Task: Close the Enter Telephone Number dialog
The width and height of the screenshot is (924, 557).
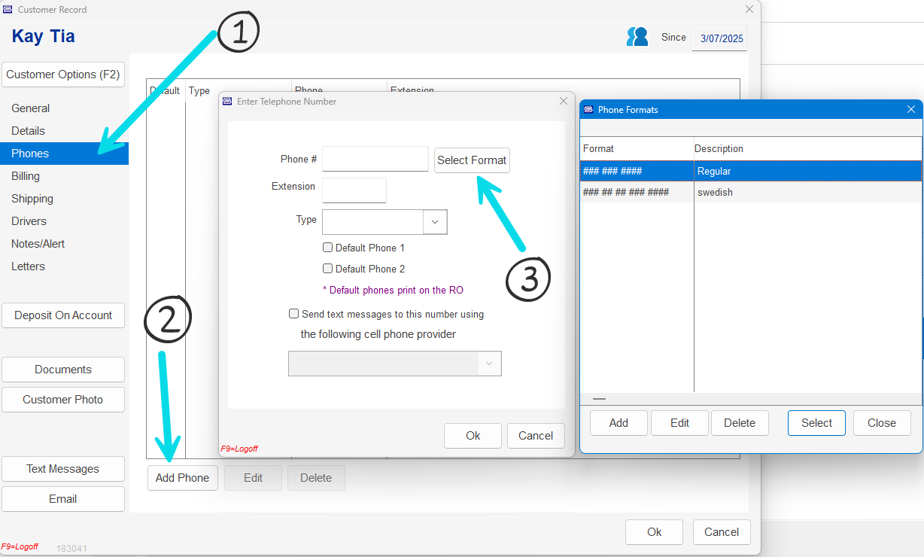Action: coord(564,101)
